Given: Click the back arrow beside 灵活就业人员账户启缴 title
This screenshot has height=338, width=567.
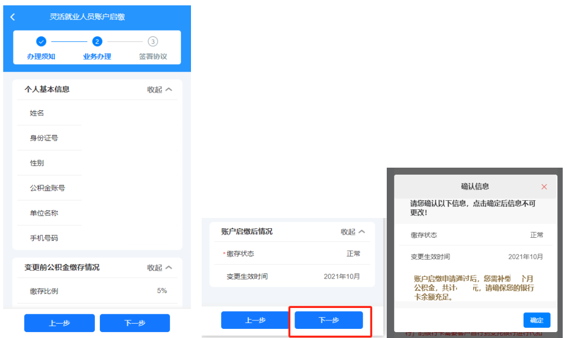Looking at the screenshot, I should [13, 17].
